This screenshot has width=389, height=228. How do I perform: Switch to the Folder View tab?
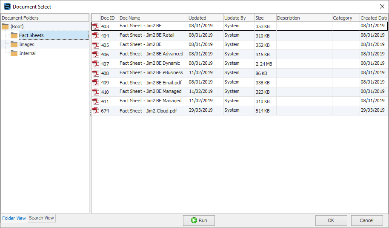(x=14, y=218)
